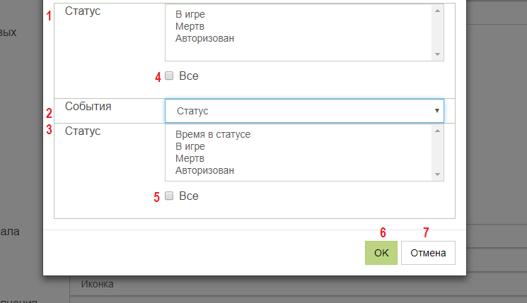Tick the "Все" checkbox marked 4

[169, 76]
